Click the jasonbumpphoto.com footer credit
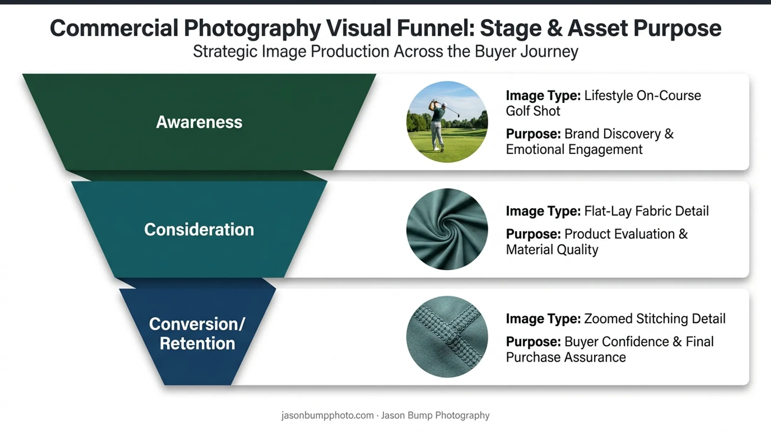The width and height of the screenshot is (771, 431). 385,415
